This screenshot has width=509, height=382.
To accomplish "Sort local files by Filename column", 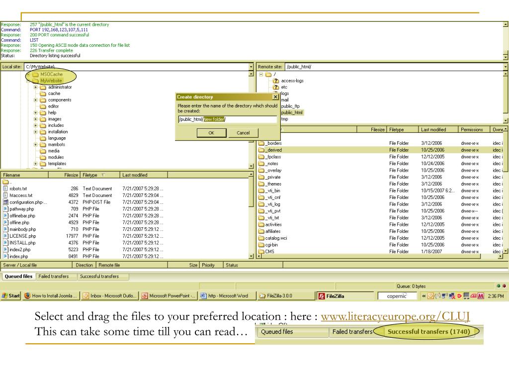I will tap(24, 175).
